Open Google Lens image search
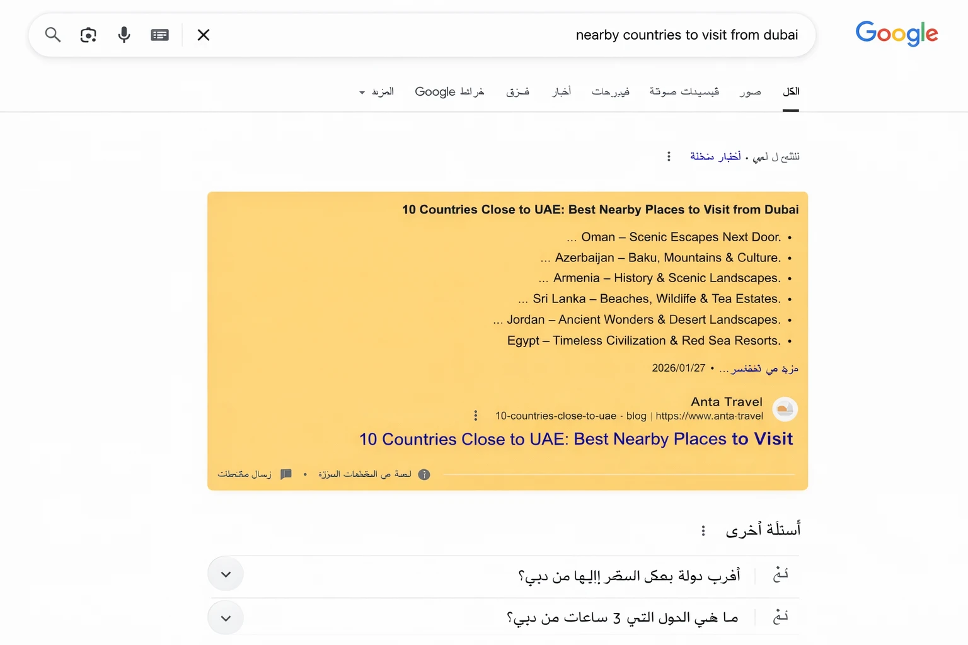This screenshot has width=968, height=645. coord(88,35)
